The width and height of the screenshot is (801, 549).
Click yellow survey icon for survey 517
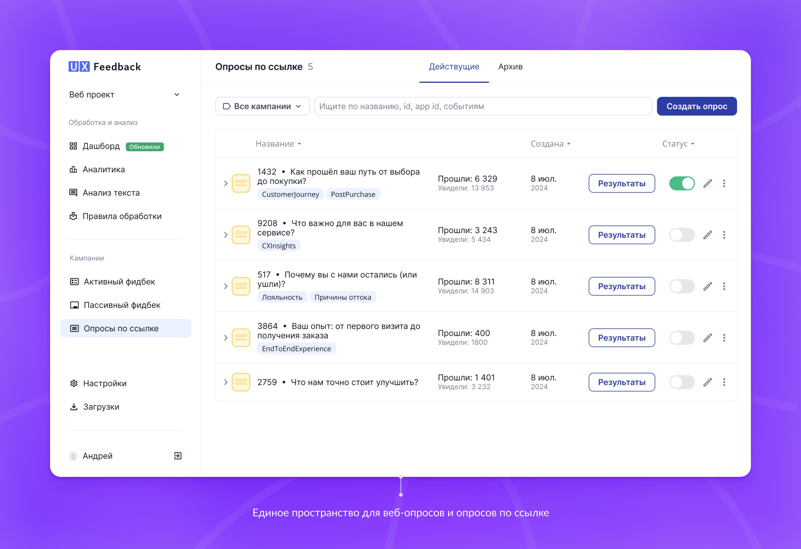tap(241, 286)
